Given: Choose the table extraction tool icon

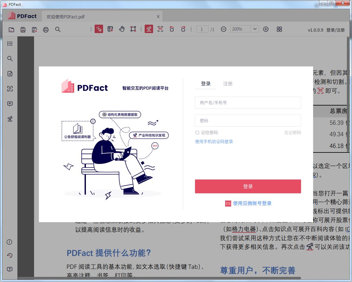Looking at the screenshot, I should point(110,29).
